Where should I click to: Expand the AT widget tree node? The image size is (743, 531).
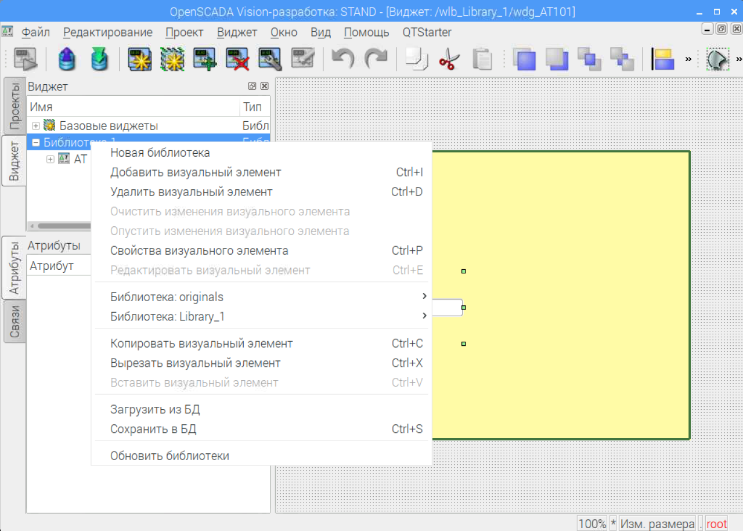click(50, 159)
